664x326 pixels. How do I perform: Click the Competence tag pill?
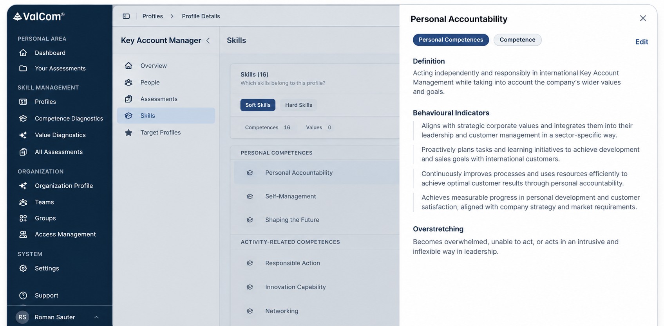click(517, 40)
